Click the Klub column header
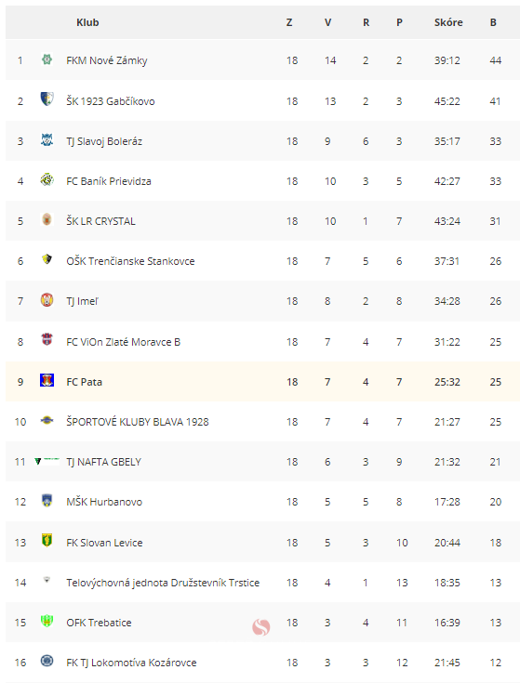The height and width of the screenshot is (683, 520). [87, 22]
